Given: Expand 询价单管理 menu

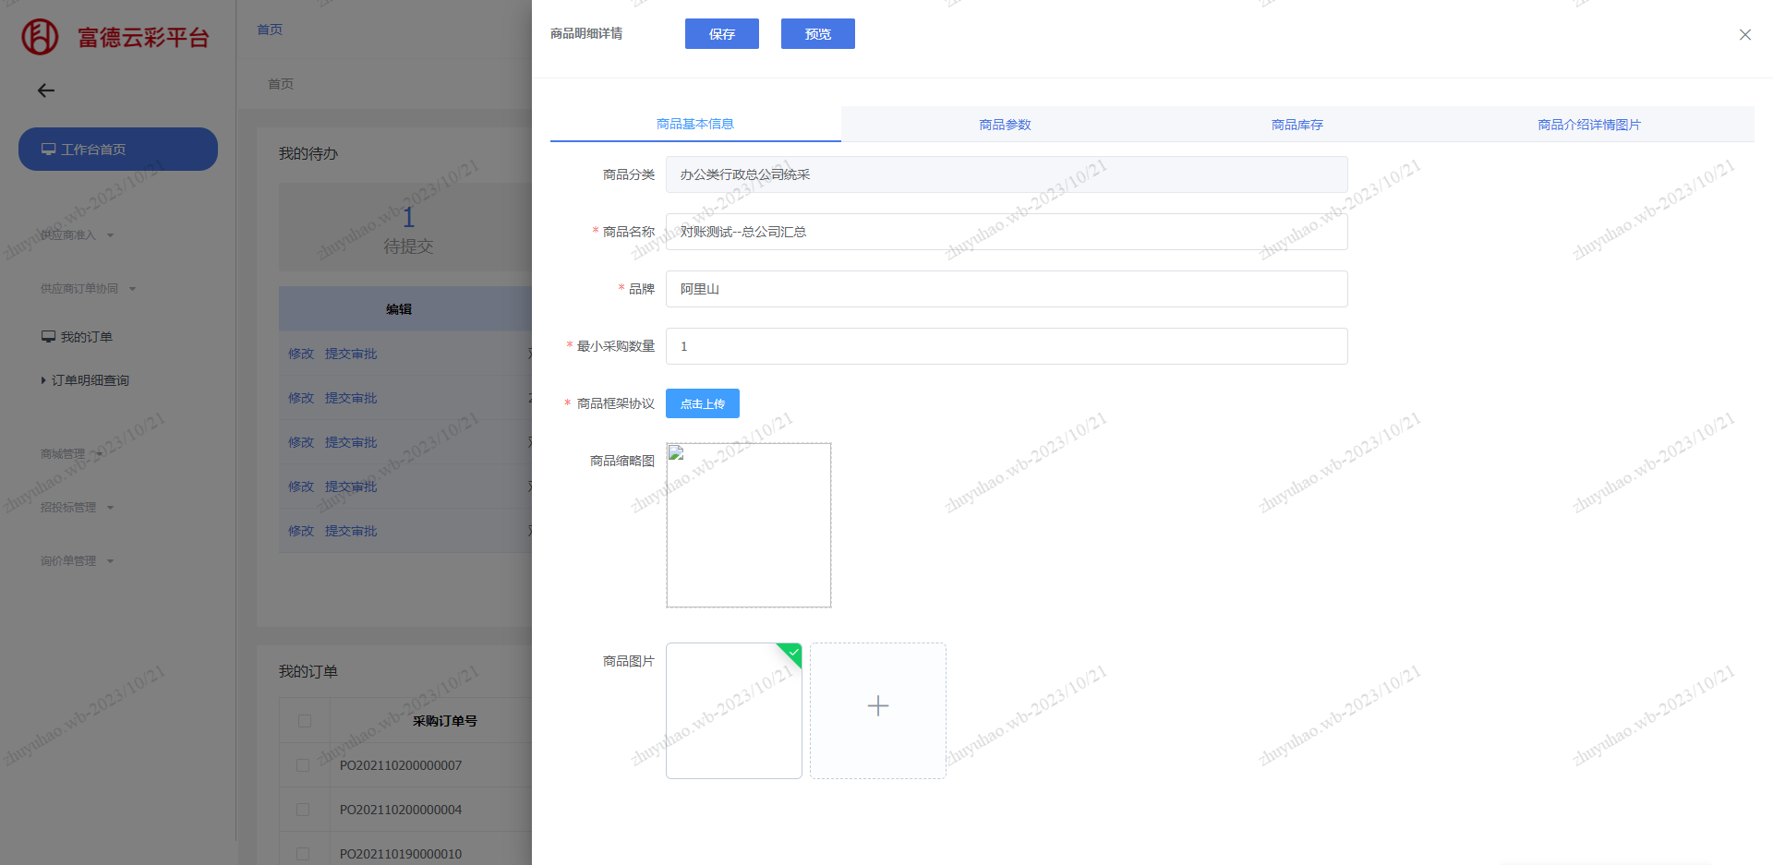Looking at the screenshot, I should pos(78,561).
